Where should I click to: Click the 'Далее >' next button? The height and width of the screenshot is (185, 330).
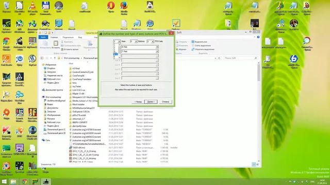point(151,102)
